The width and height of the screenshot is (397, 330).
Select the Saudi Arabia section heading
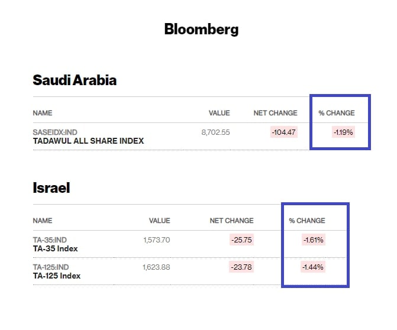[x=75, y=80]
